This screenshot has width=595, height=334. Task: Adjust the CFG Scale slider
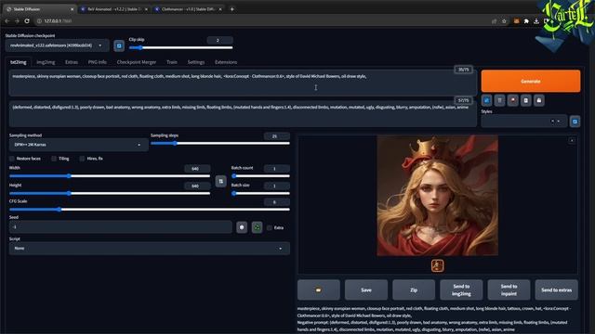coord(150,209)
